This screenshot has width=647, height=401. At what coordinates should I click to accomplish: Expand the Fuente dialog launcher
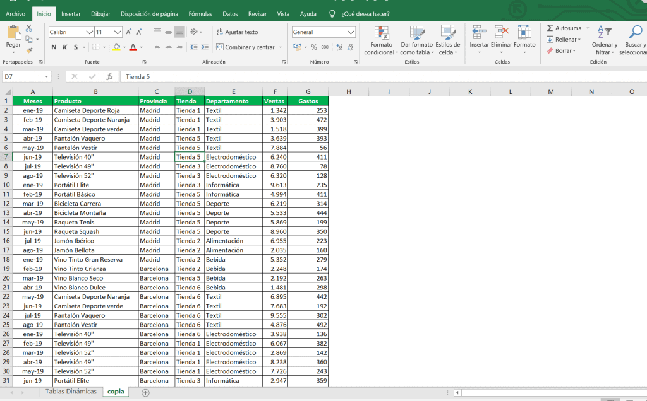(145, 62)
